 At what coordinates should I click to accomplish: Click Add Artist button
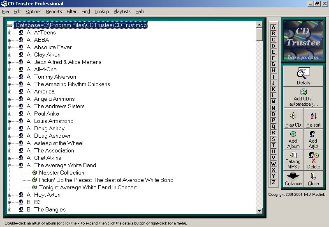(313, 139)
